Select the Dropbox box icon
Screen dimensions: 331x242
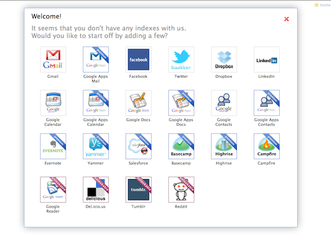pyautogui.click(x=224, y=60)
